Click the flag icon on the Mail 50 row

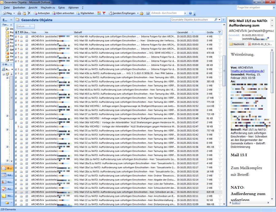220,41
